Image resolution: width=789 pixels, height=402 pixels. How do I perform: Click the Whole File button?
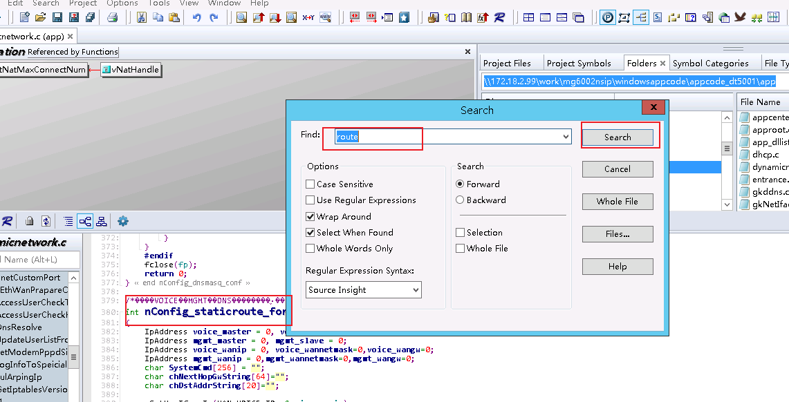[x=618, y=202]
